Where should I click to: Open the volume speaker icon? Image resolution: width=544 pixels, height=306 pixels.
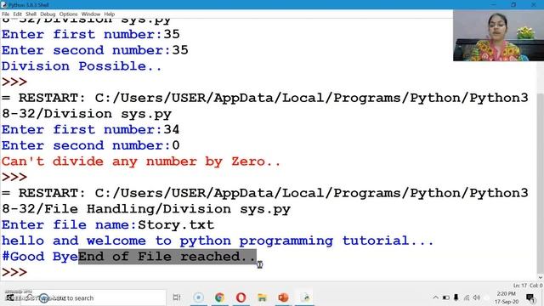coord(477,297)
